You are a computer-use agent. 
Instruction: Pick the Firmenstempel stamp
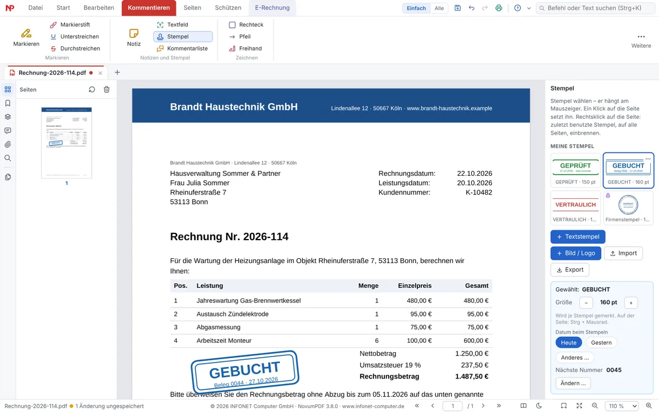point(628,208)
